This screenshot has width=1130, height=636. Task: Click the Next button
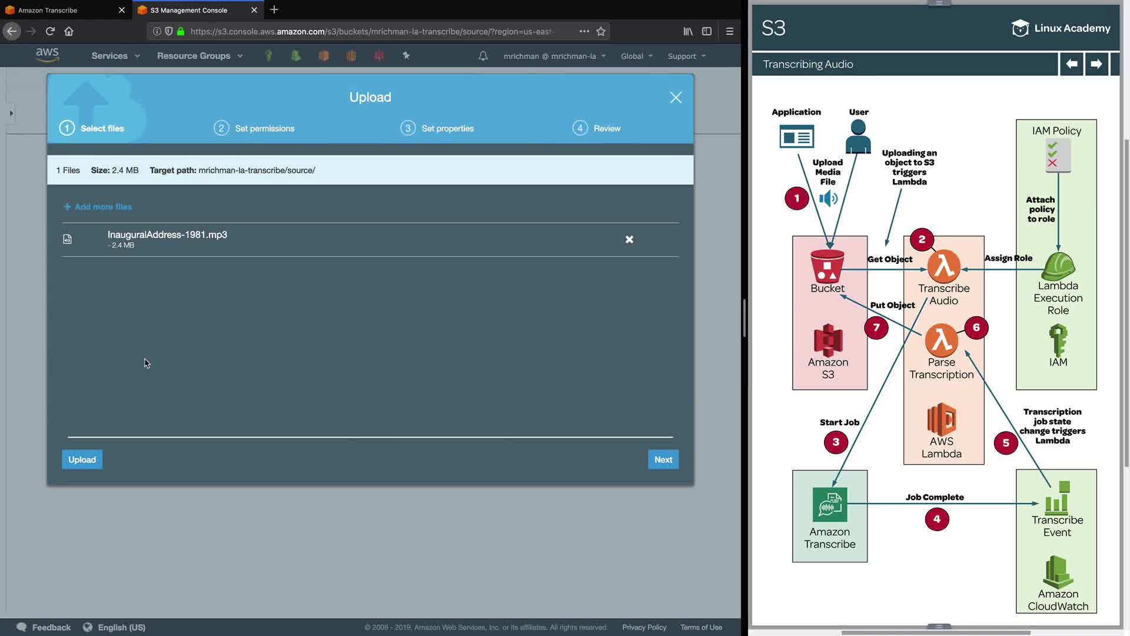pyautogui.click(x=663, y=460)
